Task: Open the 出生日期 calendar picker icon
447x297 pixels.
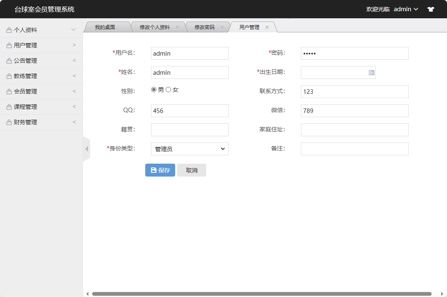Action: click(x=371, y=72)
